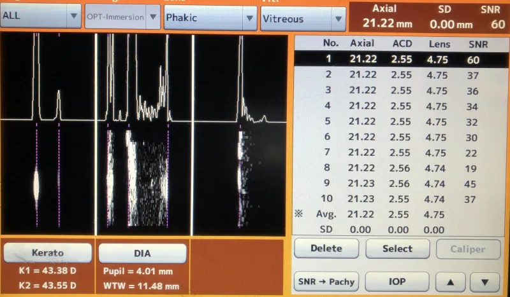Open the Kerato panel
The height and width of the screenshot is (297, 510).
[x=47, y=253]
